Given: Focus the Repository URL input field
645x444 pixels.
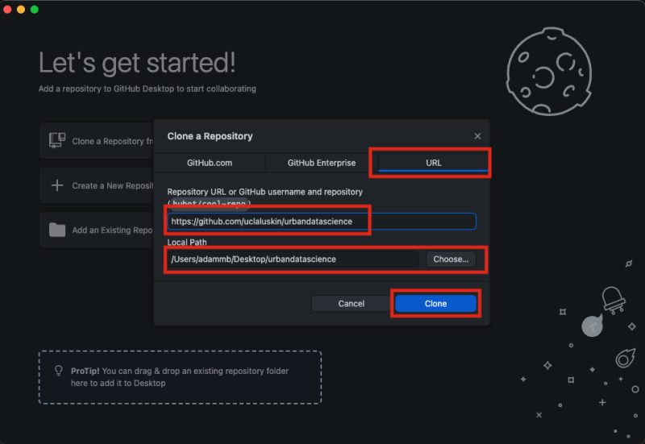Looking at the screenshot, I should [321, 221].
